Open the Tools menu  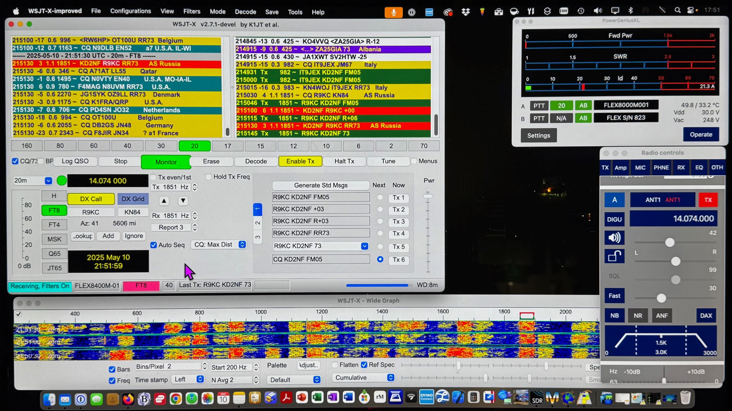[x=295, y=12]
